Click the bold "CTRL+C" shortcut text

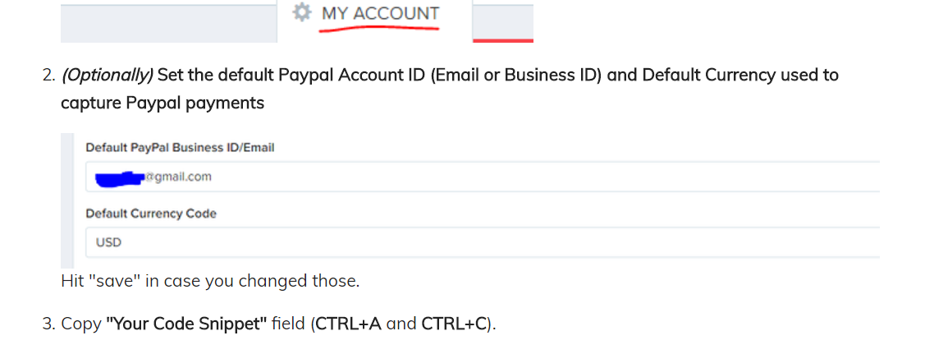pos(454,324)
